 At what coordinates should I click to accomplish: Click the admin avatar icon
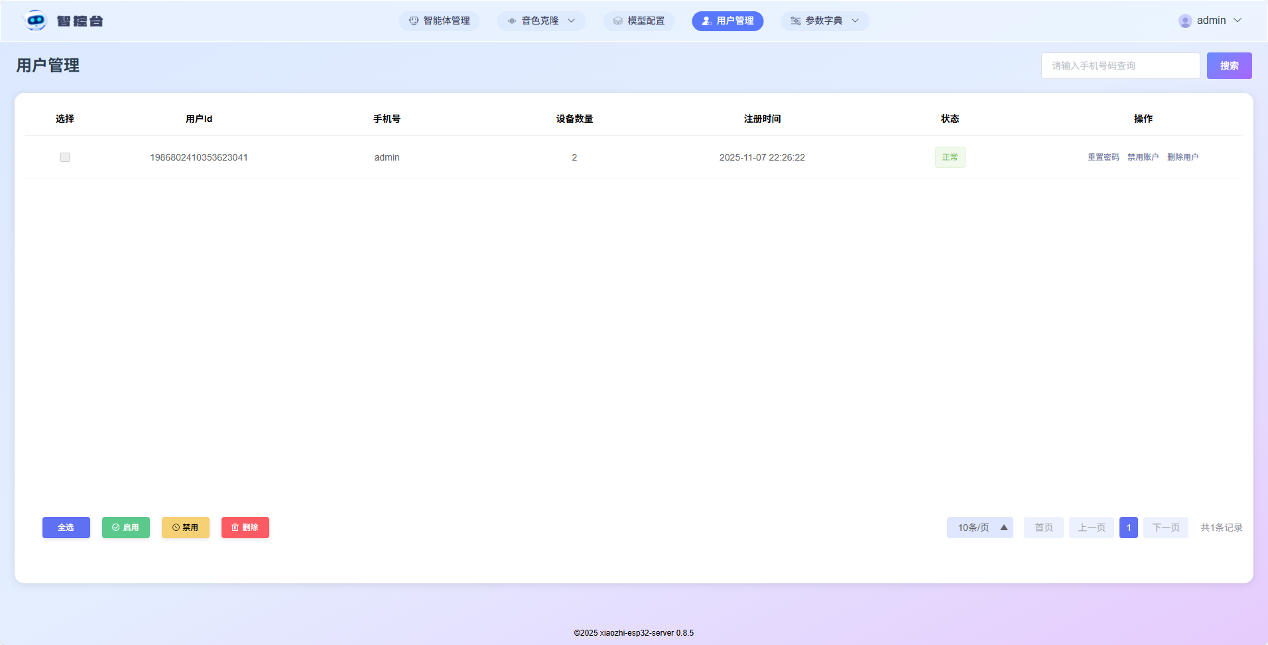(x=1185, y=21)
